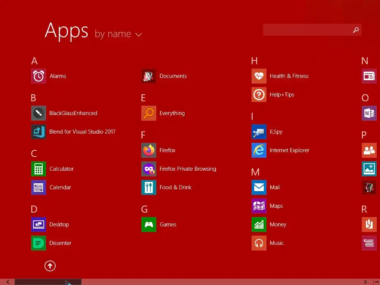The height and width of the screenshot is (285, 380).
Task: Open the Firefox icon
Action: (149, 150)
